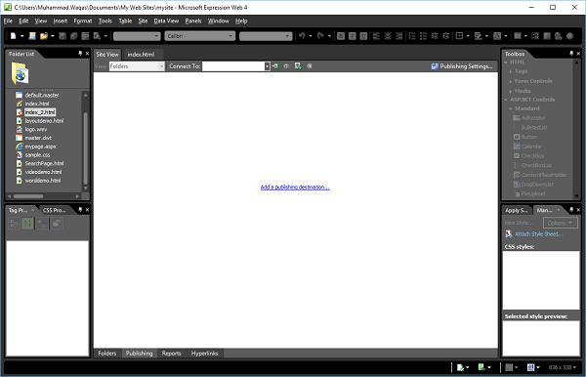Screen dimensions: 586x377
Task: Toggle Bold formatting in the toolbar
Action: [x=341, y=36]
